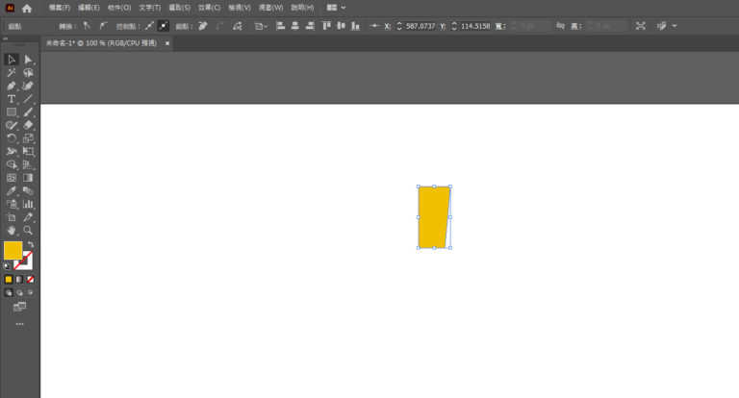Pick the Rectangle tool
Viewport: 739px width, 398px height.
(12, 112)
